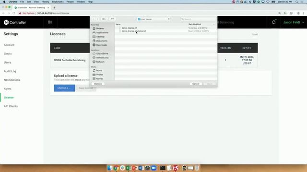Click the EXPIRY column header

tap(247, 48)
